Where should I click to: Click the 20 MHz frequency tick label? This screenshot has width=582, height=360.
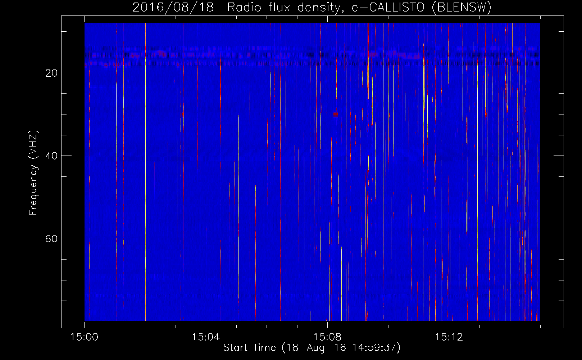51,73
